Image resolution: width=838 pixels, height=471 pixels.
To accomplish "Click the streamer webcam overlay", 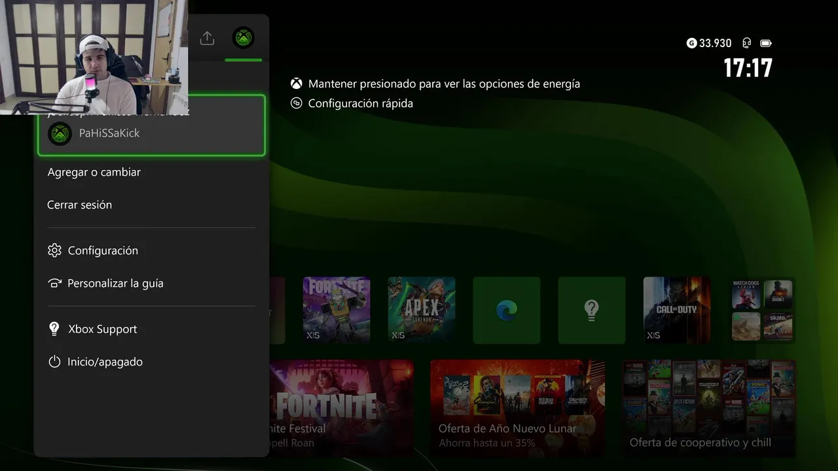I will [94, 57].
